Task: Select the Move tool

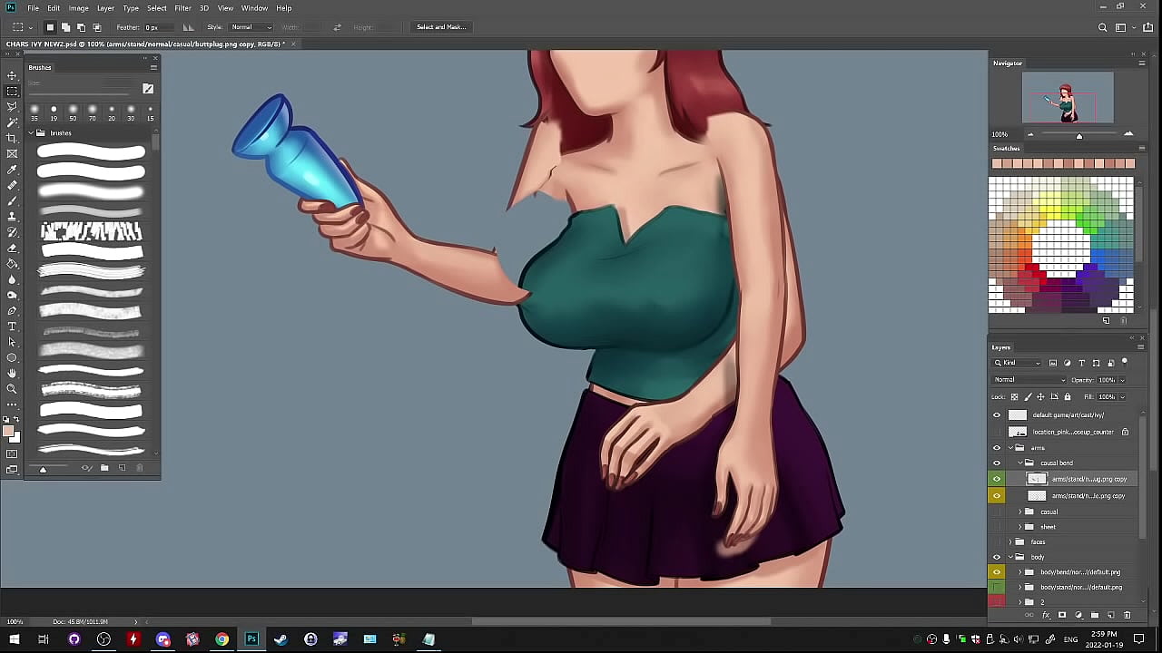Action: [12, 75]
